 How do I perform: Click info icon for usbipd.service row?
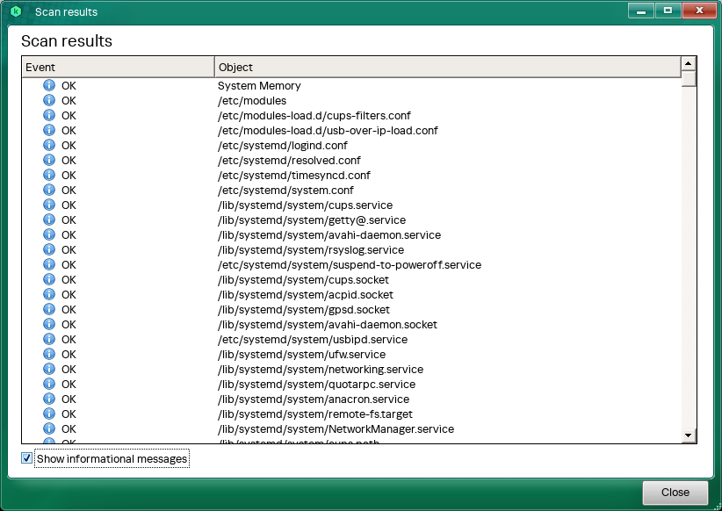point(49,340)
